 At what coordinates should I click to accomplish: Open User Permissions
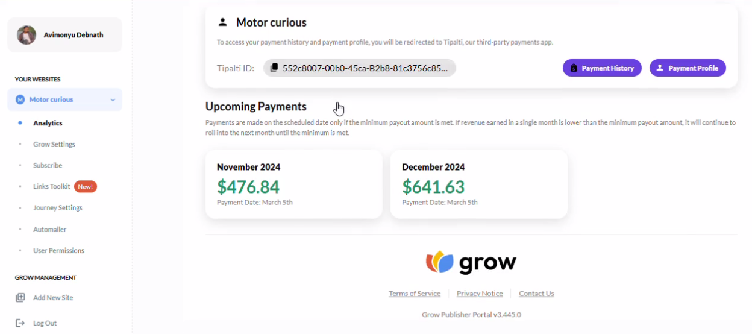tap(58, 251)
